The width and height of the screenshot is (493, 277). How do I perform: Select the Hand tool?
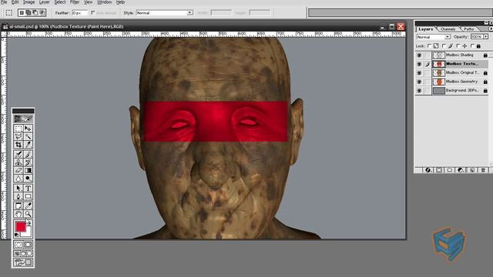click(x=18, y=214)
